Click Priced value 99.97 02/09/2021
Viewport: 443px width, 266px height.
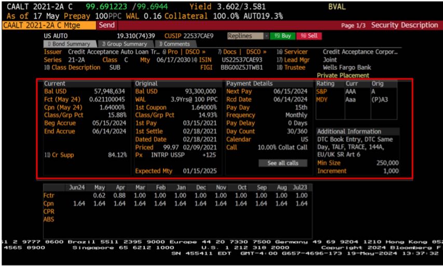[x=190, y=147]
